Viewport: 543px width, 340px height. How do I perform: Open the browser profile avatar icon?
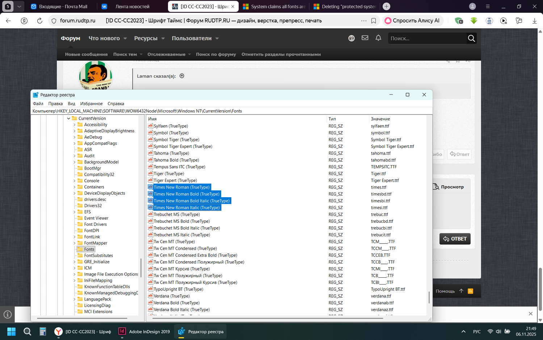(472, 7)
